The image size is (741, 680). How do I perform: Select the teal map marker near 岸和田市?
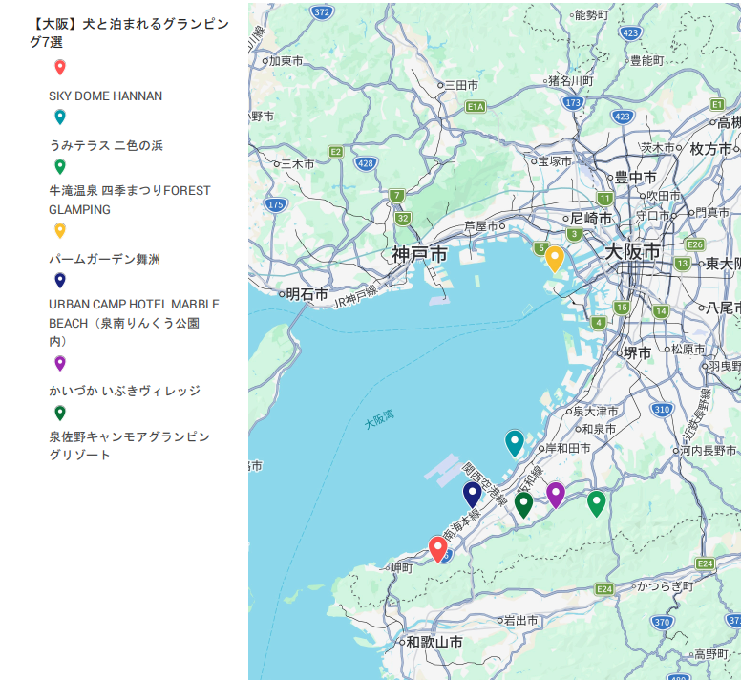pos(514,443)
